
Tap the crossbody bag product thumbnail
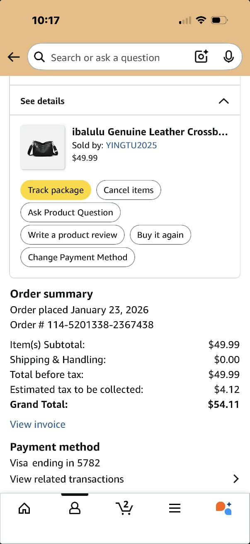43,147
